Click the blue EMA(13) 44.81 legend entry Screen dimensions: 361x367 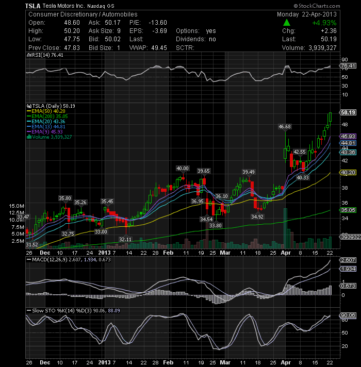pyautogui.click(x=48, y=127)
